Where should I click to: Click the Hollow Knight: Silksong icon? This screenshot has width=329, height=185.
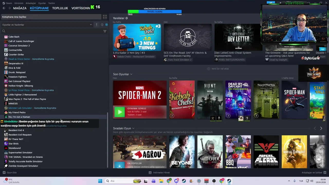coord(6,86)
